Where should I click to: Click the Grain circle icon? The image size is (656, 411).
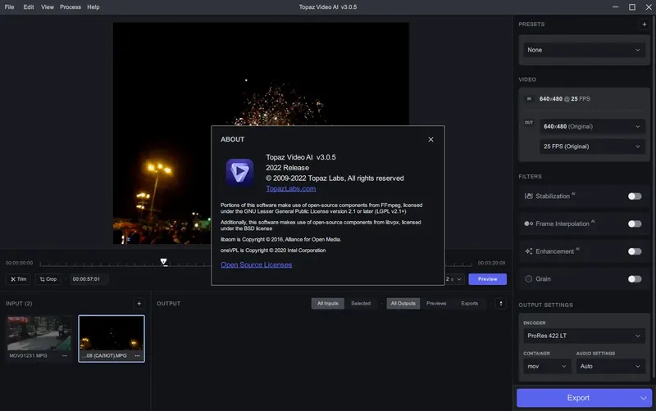528,279
